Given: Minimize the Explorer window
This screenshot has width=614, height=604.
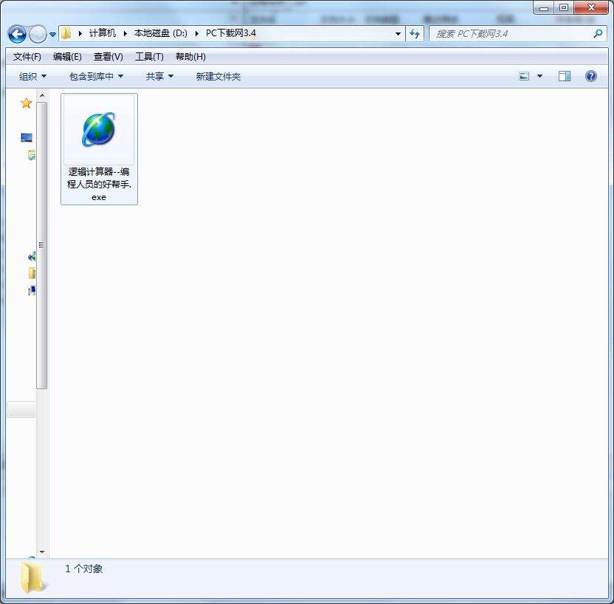Looking at the screenshot, I should coord(543,8).
